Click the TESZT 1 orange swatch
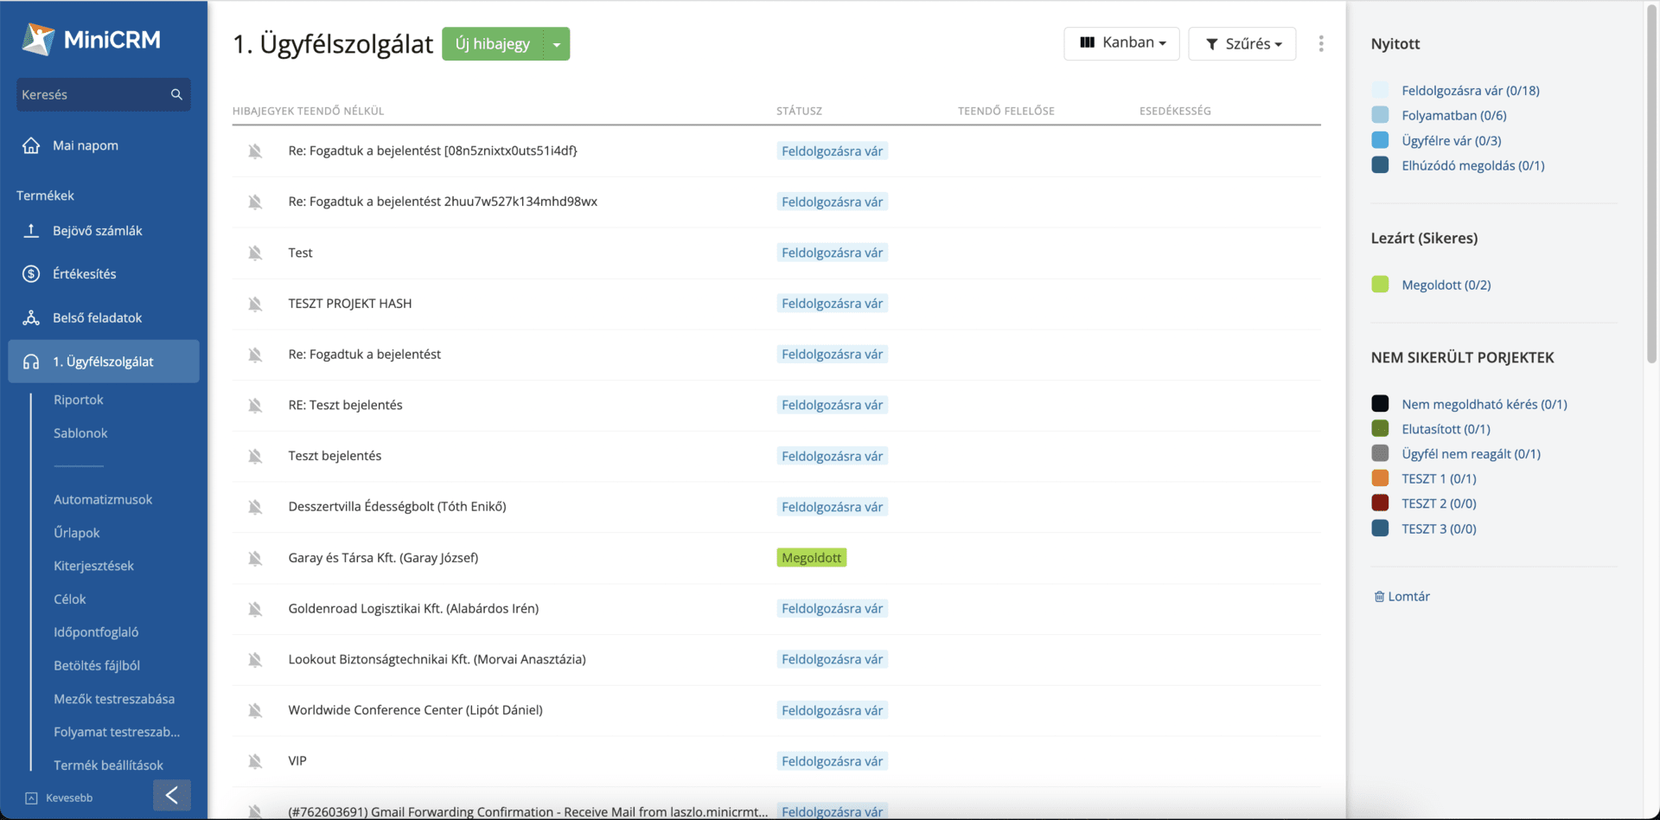 click(1380, 478)
